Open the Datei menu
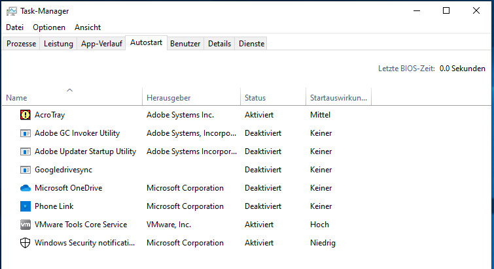 coord(14,27)
